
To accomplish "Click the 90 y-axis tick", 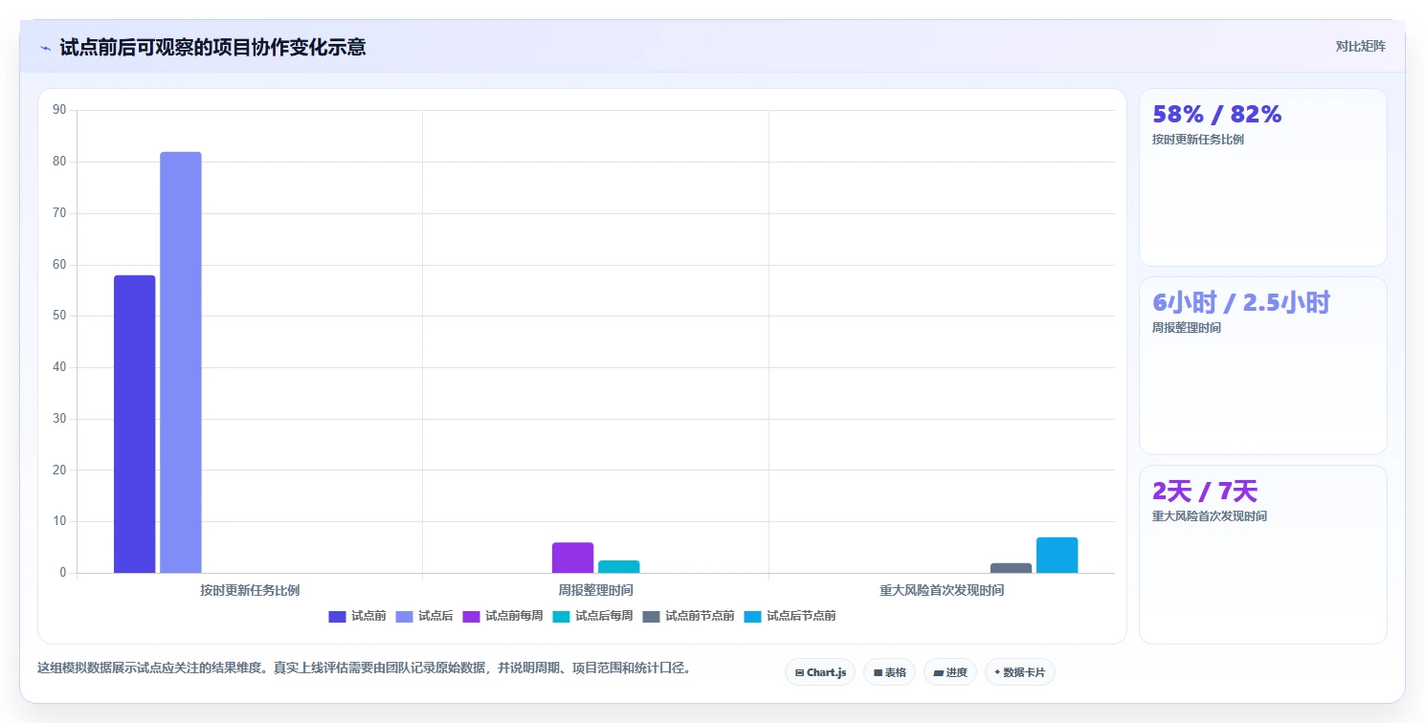I will pos(59,110).
